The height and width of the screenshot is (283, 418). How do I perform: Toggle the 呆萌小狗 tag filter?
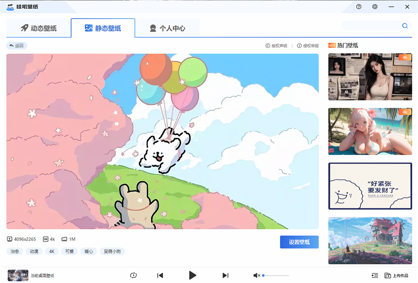(x=113, y=251)
